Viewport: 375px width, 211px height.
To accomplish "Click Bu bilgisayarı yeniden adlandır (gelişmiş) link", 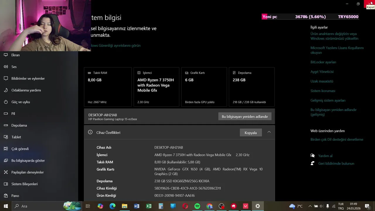I will pos(333,112).
